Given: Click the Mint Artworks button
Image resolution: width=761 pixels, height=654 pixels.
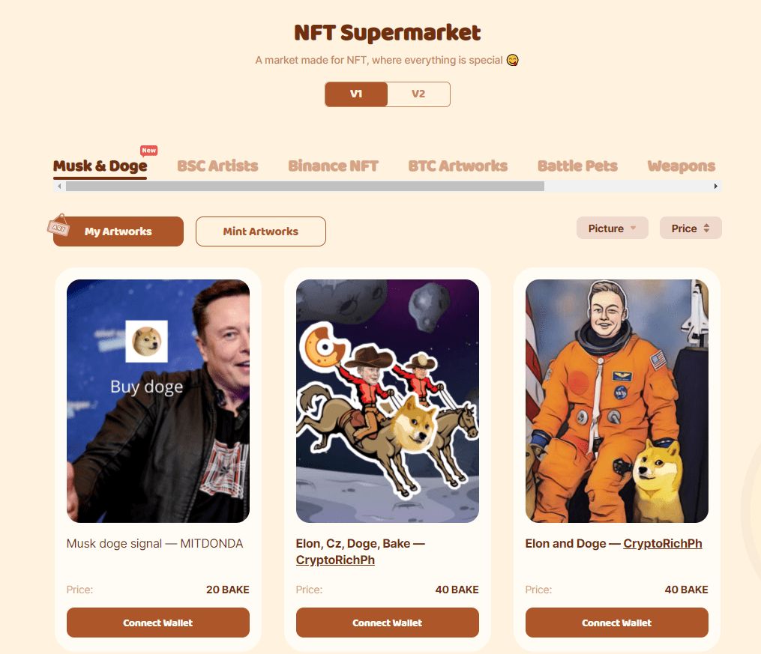Looking at the screenshot, I should pyautogui.click(x=260, y=231).
